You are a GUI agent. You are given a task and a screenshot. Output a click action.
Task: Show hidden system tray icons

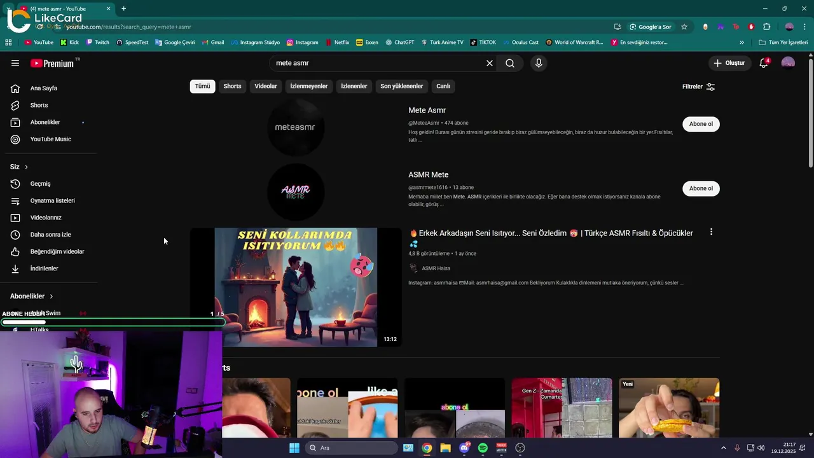[724, 448]
